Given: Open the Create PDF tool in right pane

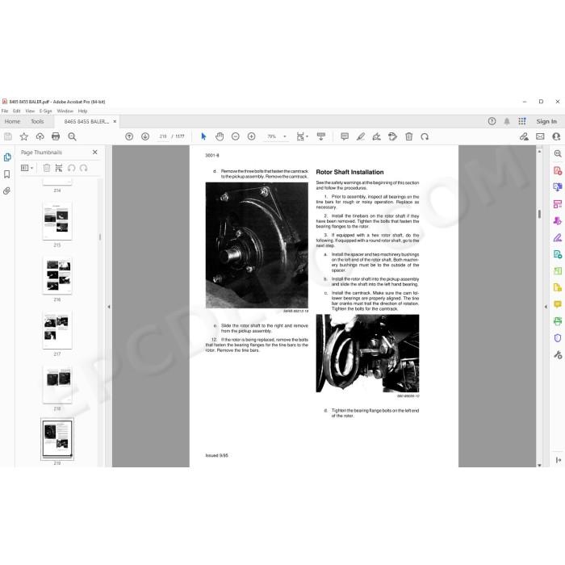Looking at the screenshot, I should [x=558, y=170].
